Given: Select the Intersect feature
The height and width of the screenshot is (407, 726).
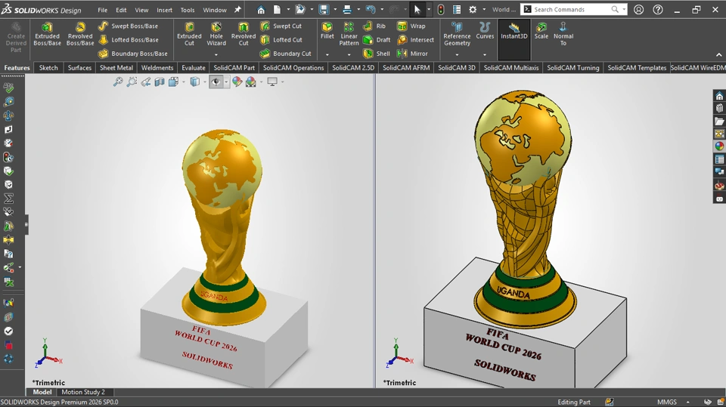Looking at the screenshot, I should 416,40.
